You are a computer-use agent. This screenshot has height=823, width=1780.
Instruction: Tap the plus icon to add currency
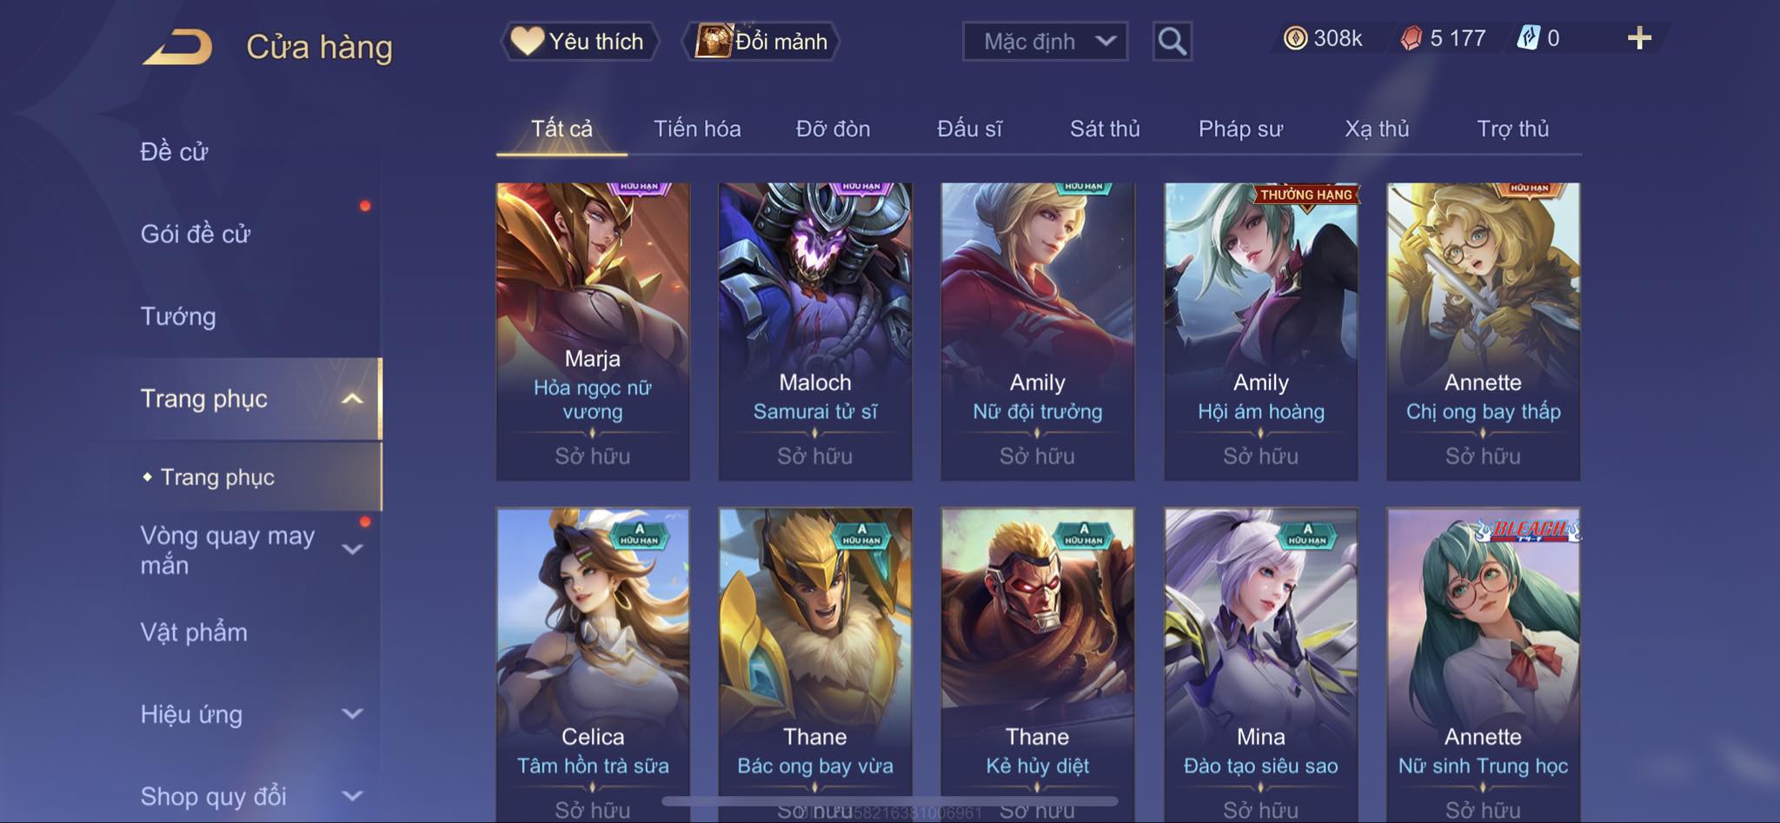[x=1639, y=38]
